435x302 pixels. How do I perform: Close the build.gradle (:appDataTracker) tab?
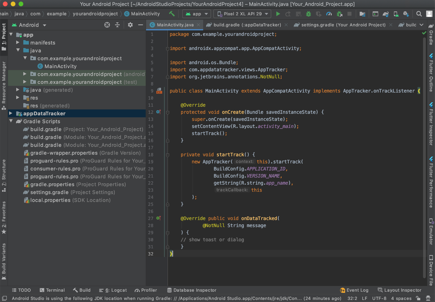[286, 25]
